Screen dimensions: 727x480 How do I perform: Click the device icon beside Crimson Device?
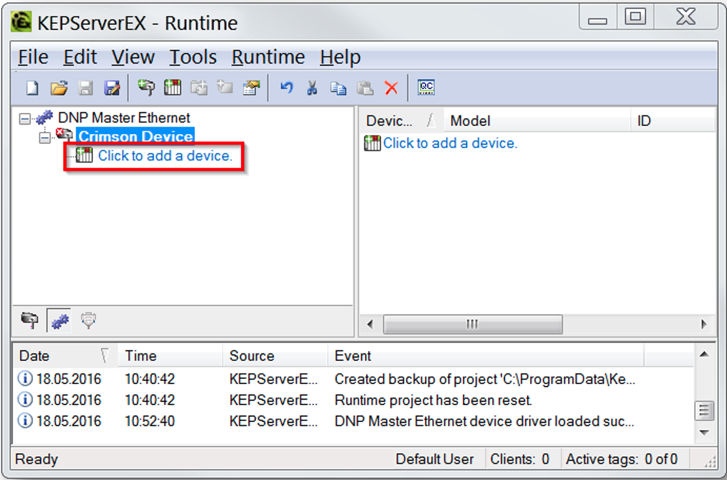click(x=64, y=135)
